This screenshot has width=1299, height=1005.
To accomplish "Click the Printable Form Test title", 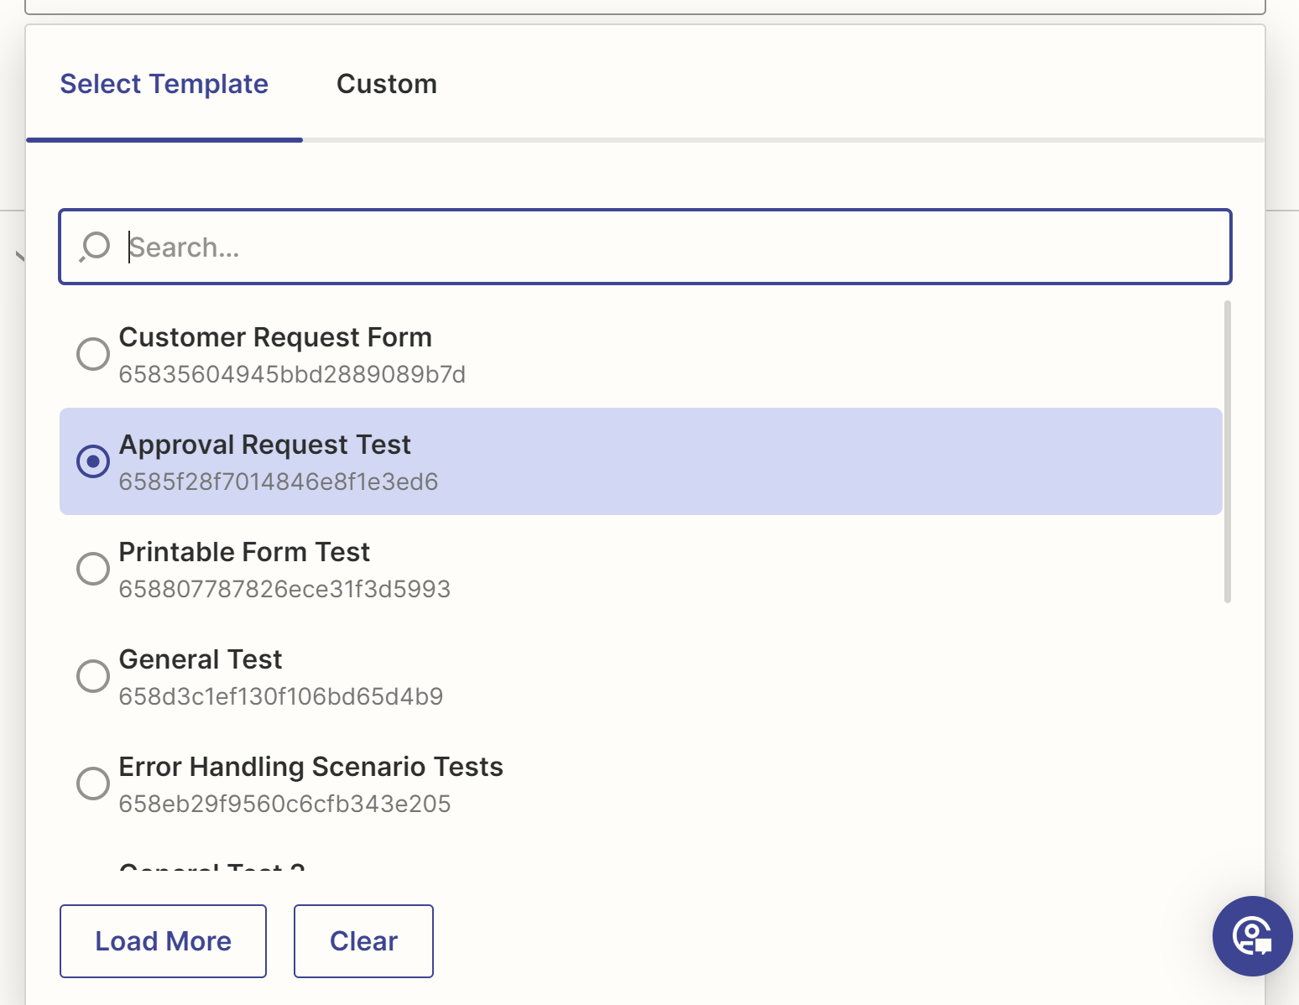I will (244, 552).
